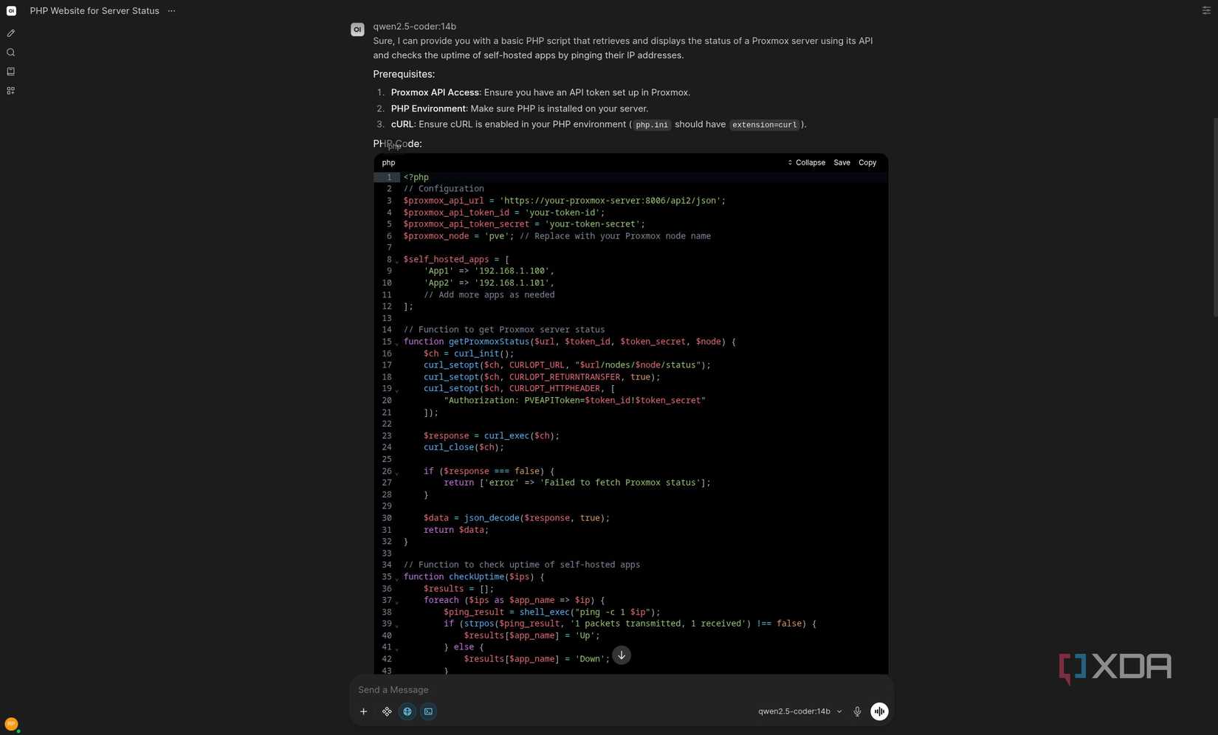Open the Workspace grid icon
This screenshot has height=735, width=1218.
click(x=10, y=91)
